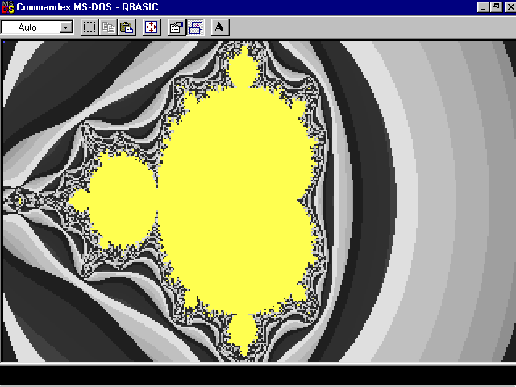
Task: Open the Auto font size dropdown arrow
Action: tap(66, 27)
